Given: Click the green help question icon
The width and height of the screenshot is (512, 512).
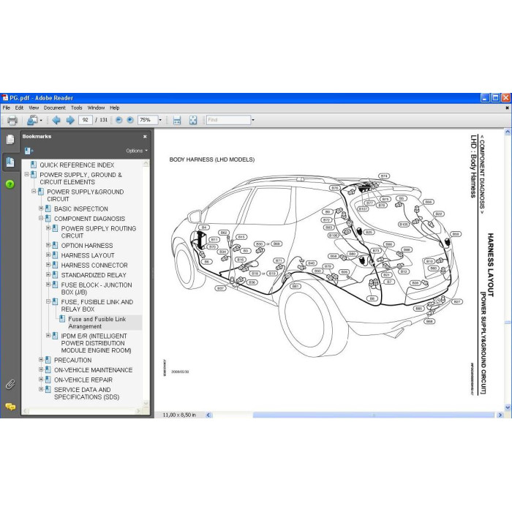Looking at the screenshot, I should coord(10,184).
